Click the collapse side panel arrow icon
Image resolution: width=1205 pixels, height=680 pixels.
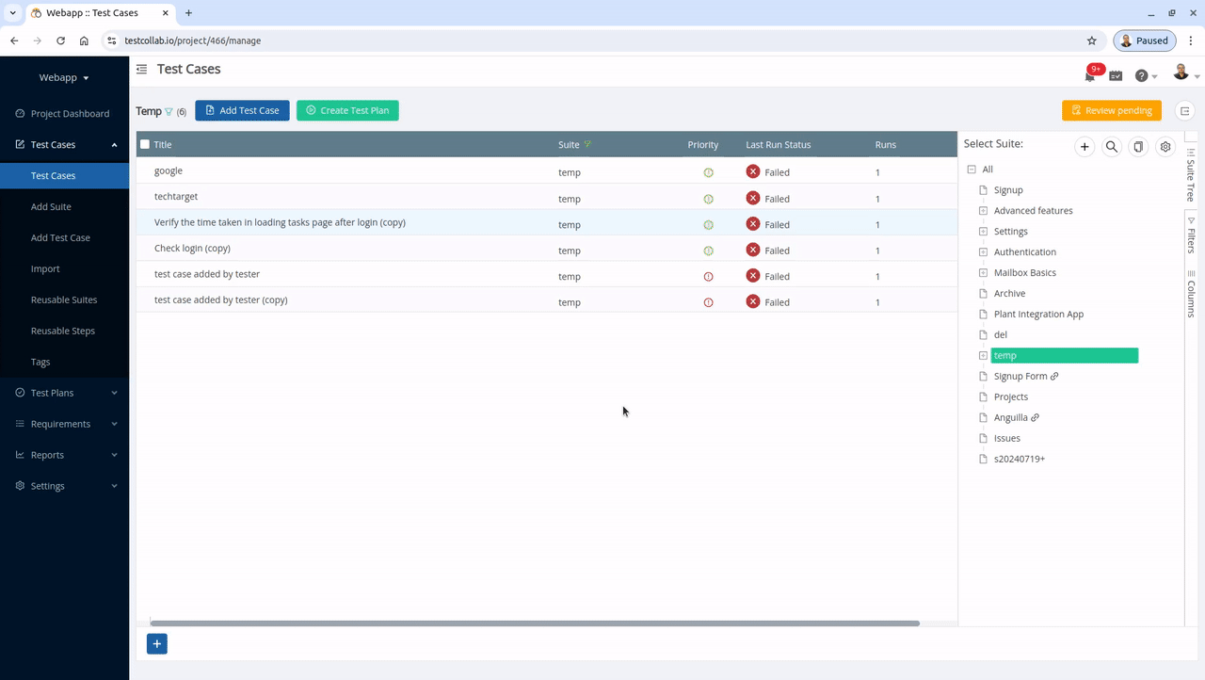(1185, 111)
